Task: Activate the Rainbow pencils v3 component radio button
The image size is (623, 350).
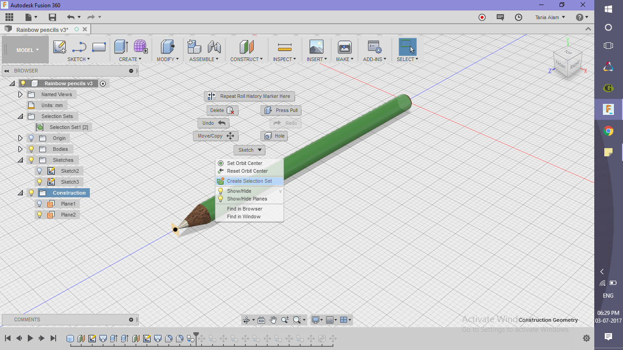Action: point(103,83)
